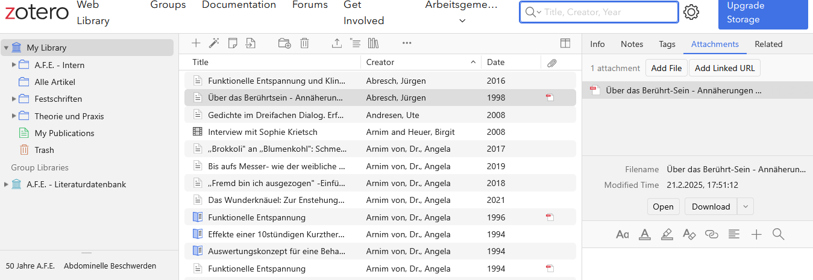
Task: Expand the Theorie und Praxis collection
Action: pyautogui.click(x=14, y=116)
